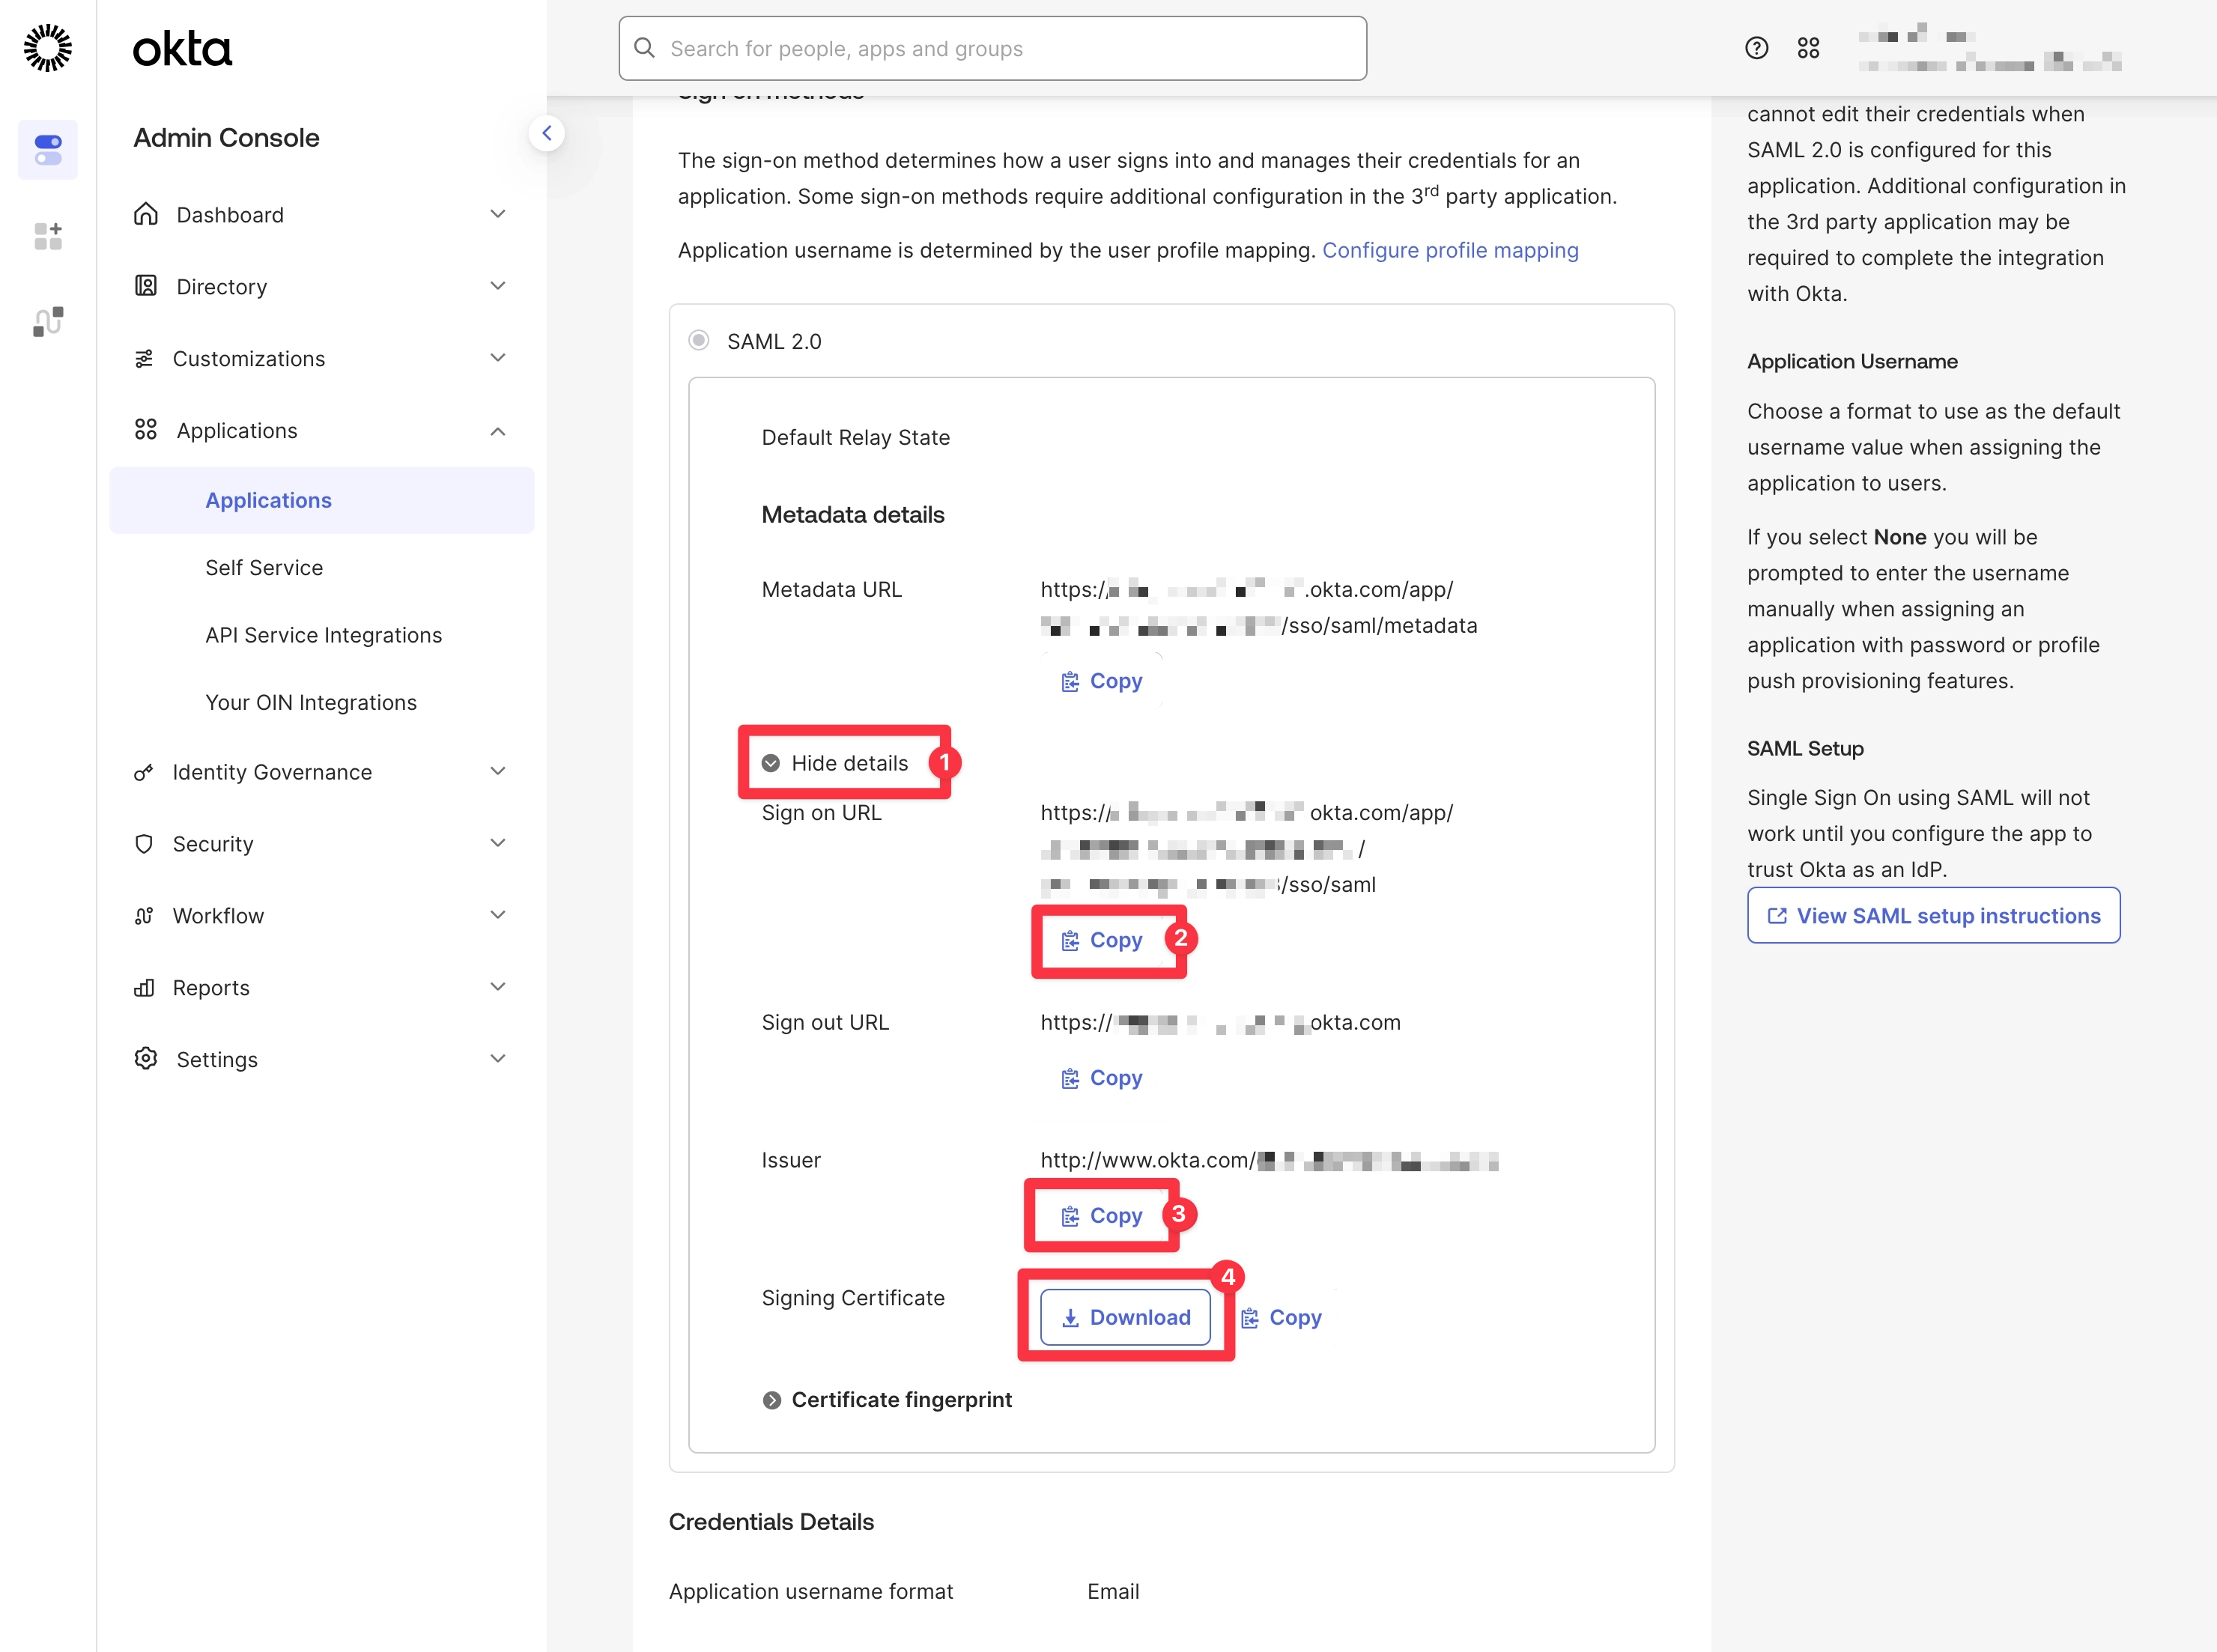Open the workflows connector icon in left rail
2217x1652 pixels.
point(48,322)
